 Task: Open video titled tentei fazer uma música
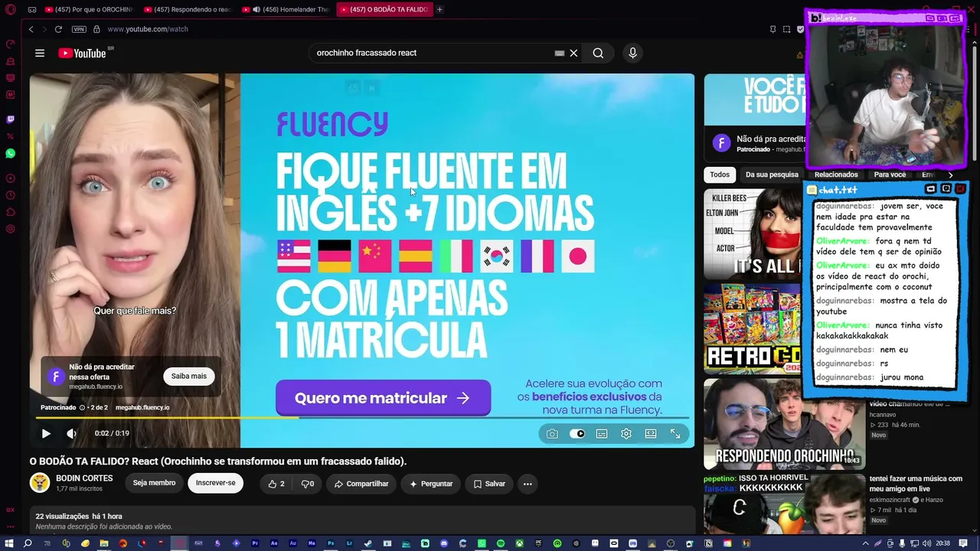point(916,484)
